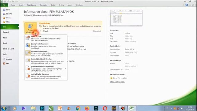Click the File tab
The height and width of the screenshot is (111, 197).
4,5
